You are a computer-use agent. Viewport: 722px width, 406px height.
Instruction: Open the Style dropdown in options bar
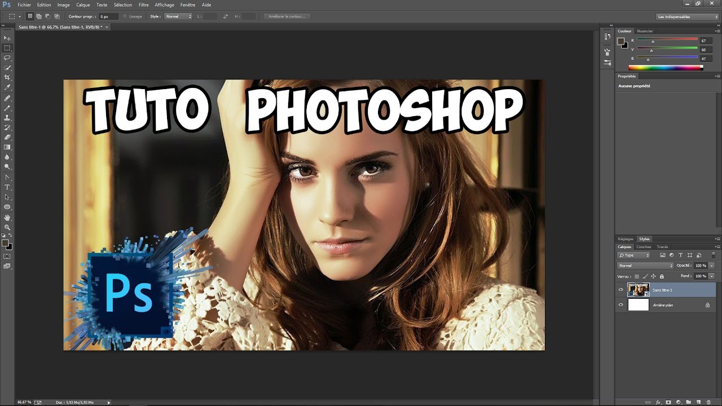coord(179,16)
